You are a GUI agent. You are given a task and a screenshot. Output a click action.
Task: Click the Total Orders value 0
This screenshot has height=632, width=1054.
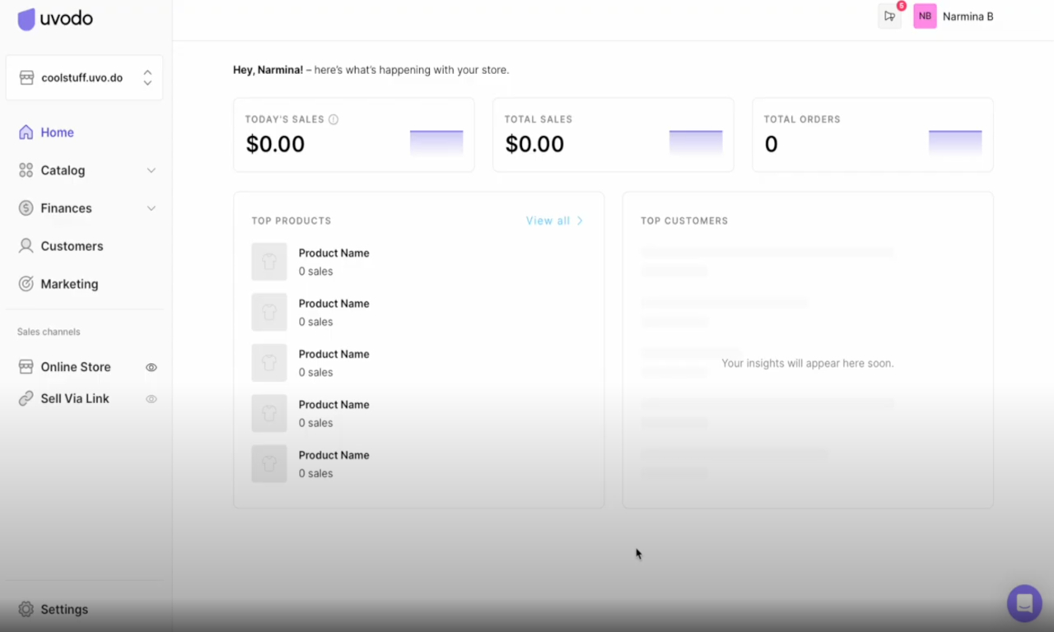[x=771, y=144]
